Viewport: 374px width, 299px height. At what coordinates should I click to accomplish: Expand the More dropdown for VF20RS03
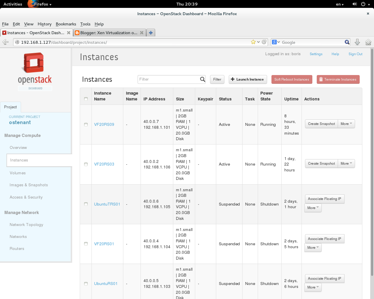click(x=346, y=164)
